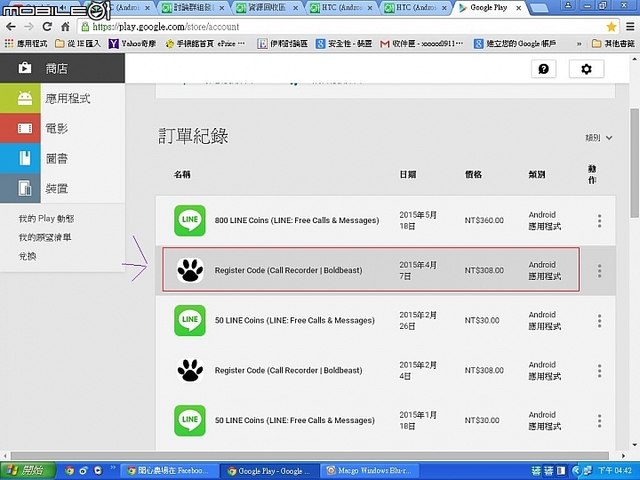The height and width of the screenshot is (480, 640).
Task: Switch to Google Play taskbar window
Action: click(268, 470)
